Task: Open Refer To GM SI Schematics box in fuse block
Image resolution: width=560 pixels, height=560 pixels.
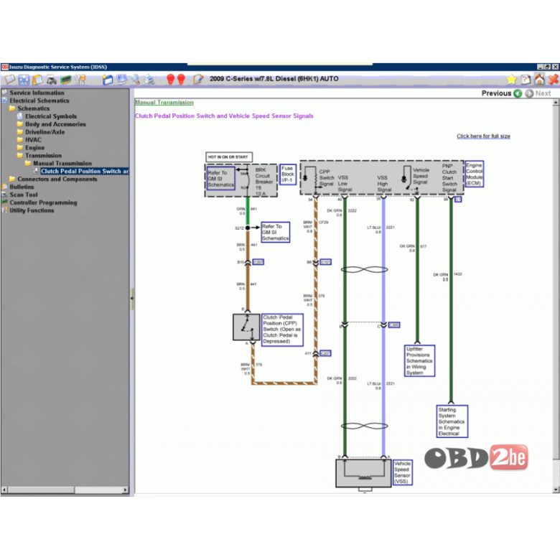Action: tap(220, 179)
